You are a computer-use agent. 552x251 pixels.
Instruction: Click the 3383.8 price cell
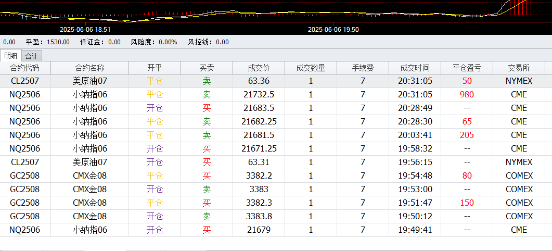pos(259,216)
